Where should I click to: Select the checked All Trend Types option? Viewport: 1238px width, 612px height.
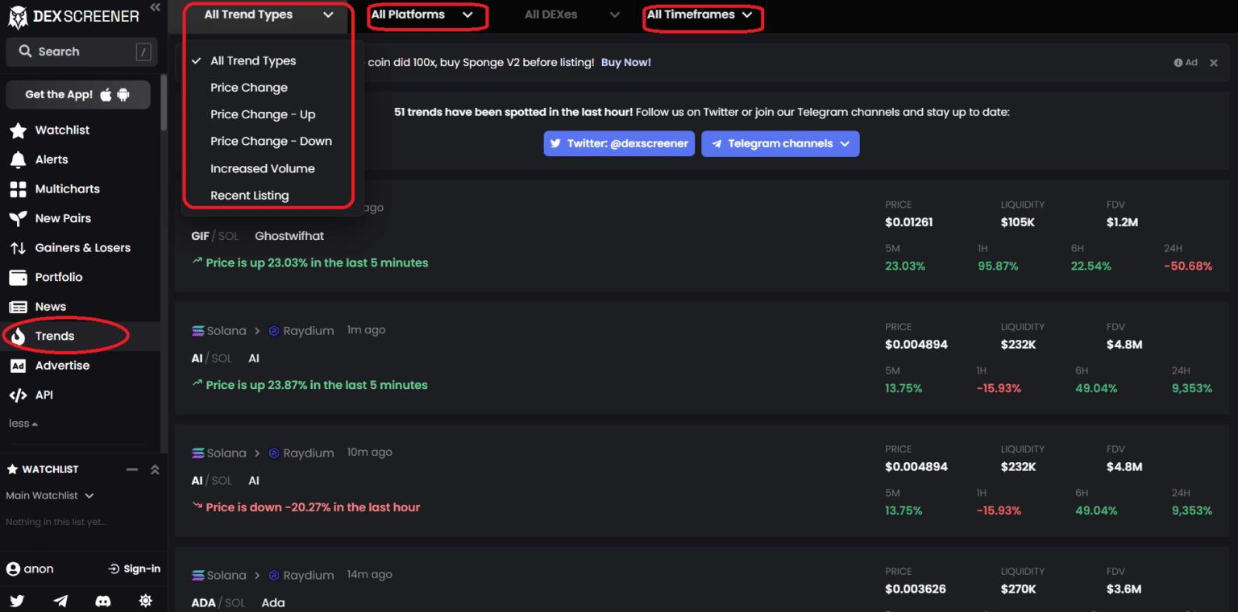tap(252, 60)
